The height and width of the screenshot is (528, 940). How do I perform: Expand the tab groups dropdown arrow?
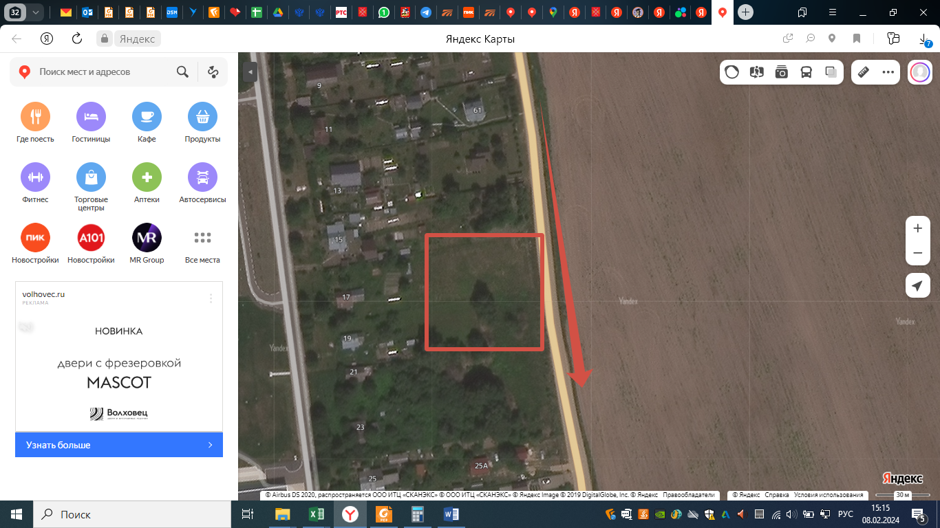point(35,12)
